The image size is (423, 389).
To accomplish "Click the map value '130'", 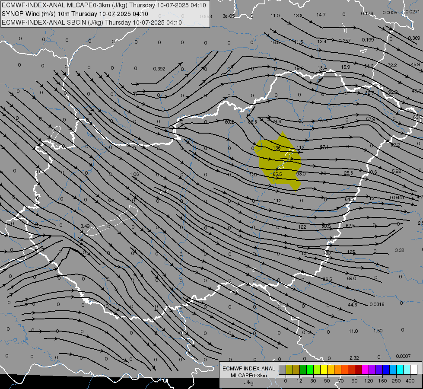I will [327, 253].
